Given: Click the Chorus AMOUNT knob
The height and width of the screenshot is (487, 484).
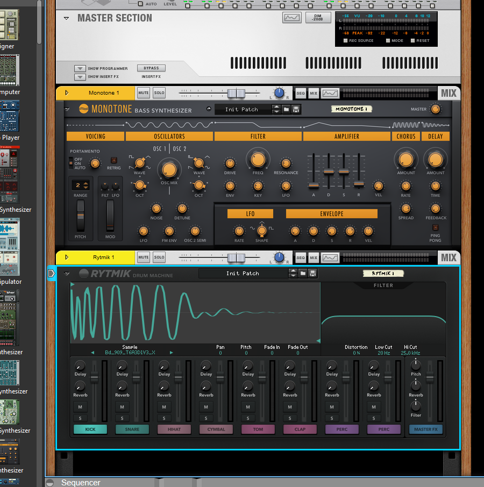Looking at the screenshot, I should (x=406, y=160).
